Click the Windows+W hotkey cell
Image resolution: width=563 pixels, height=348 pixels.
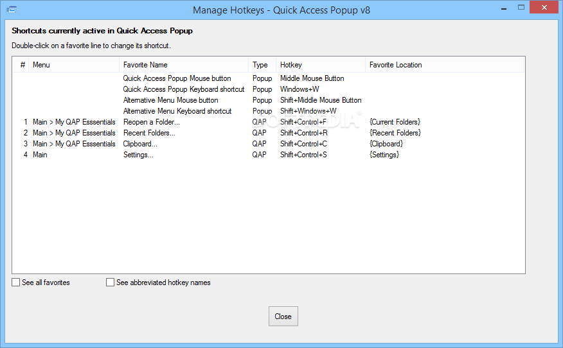tap(299, 89)
